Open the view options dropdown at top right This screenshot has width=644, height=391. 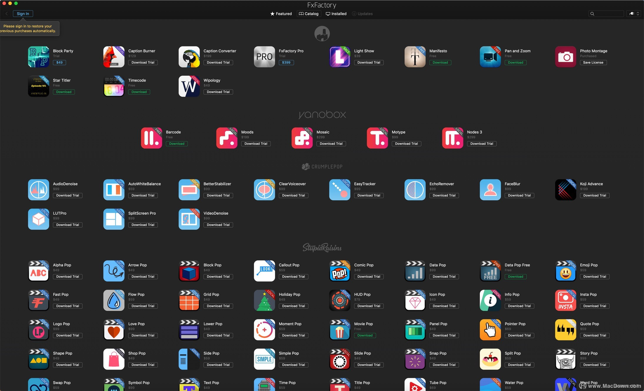[634, 14]
